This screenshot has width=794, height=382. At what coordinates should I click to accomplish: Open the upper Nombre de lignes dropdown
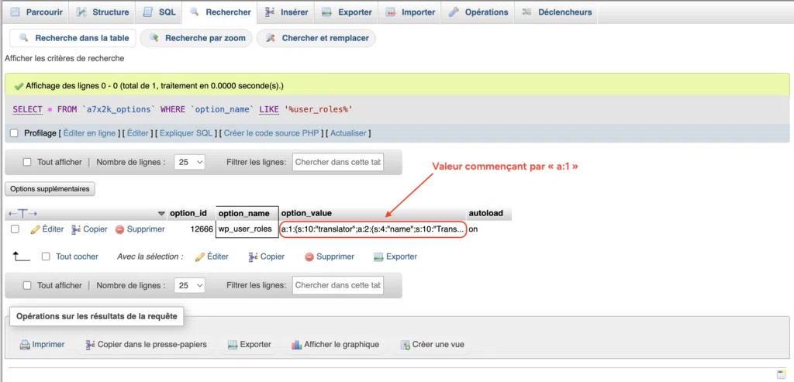pyautogui.click(x=189, y=163)
